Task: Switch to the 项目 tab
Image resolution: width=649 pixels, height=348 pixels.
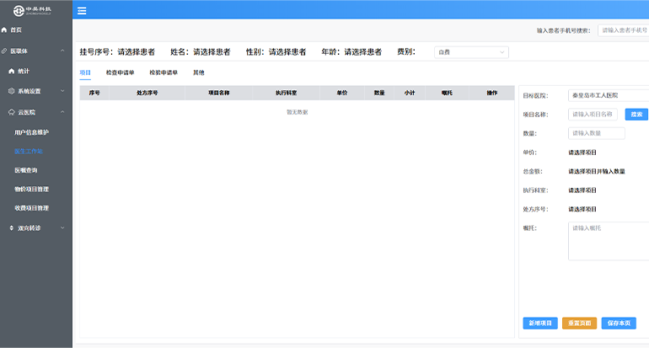Action: point(85,72)
